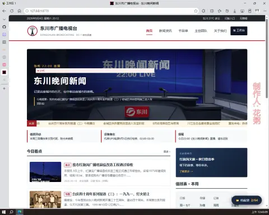
Task: Open the Edge browser taskbar icon
Action: tap(20, 212)
